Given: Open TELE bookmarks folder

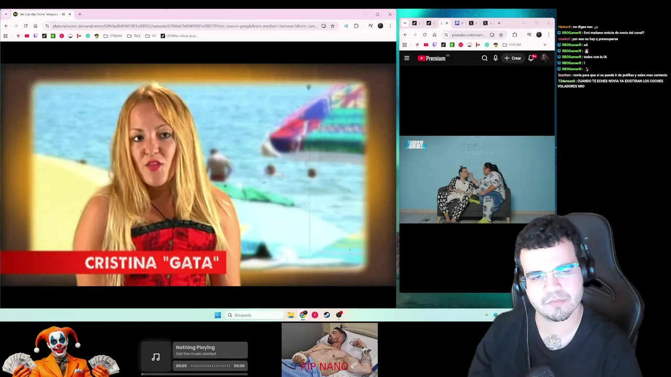Looking at the screenshot, I should click(134, 36).
